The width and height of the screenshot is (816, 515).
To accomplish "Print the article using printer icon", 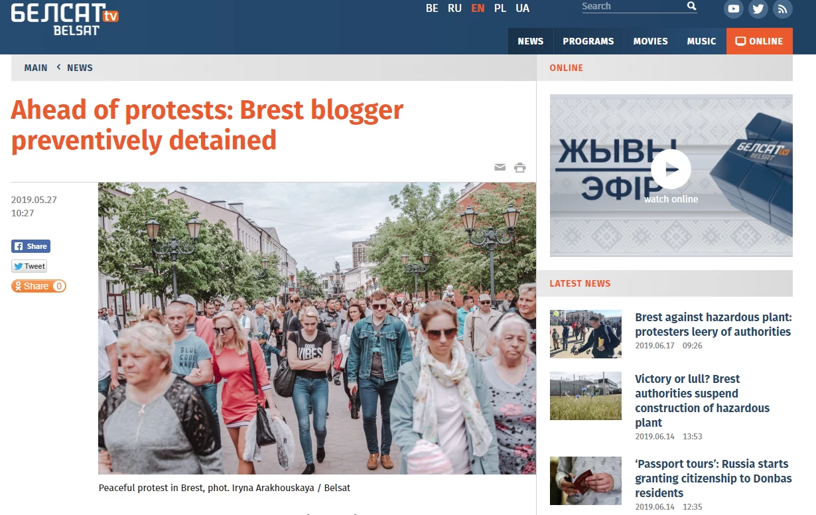I will (520, 167).
